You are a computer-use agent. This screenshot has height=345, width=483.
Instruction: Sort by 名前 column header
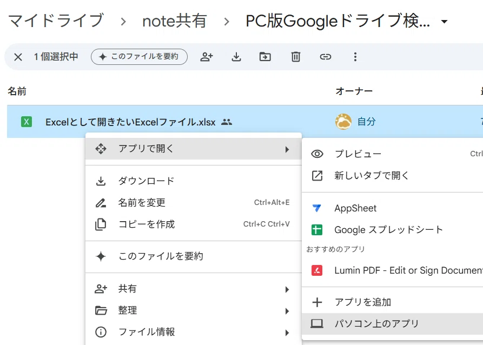pyautogui.click(x=17, y=91)
